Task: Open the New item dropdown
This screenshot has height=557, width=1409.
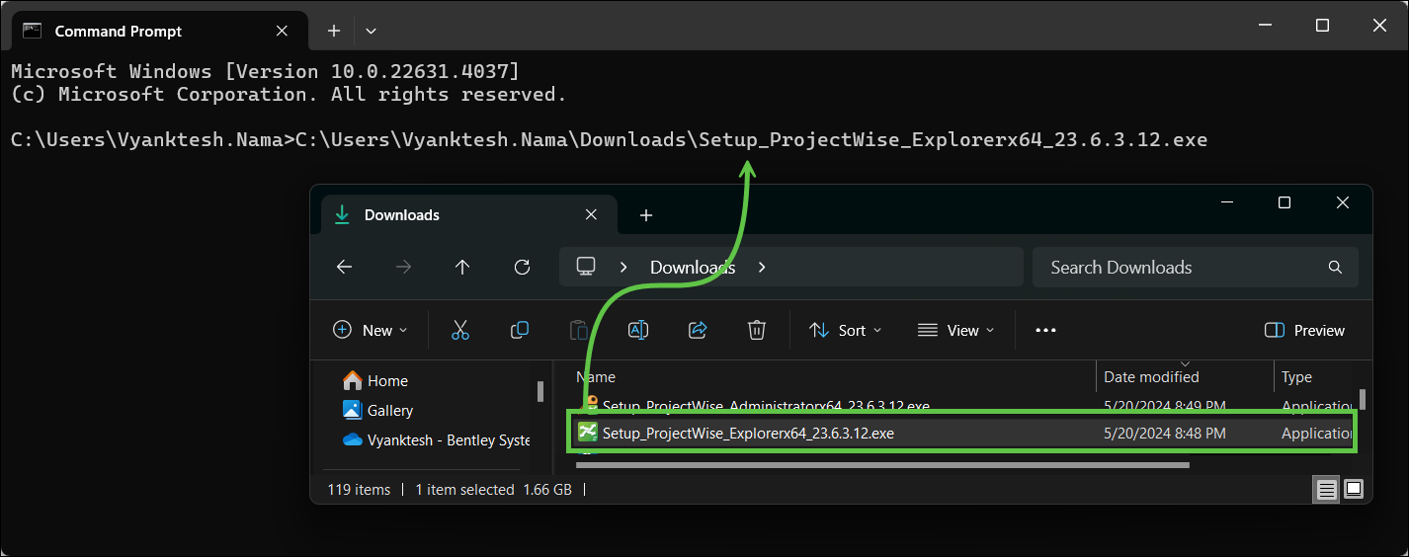Action: [371, 330]
